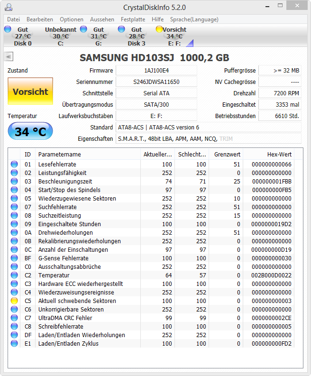The image size is (311, 376).
Task: Click the Standard field ATA8-ACS
Action: click(x=209, y=128)
